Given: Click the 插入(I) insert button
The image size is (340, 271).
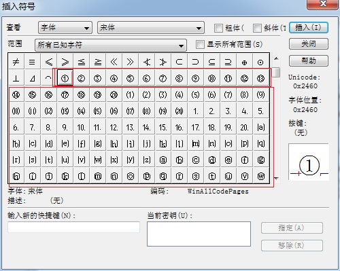Looking at the screenshot, I should 309,28.
